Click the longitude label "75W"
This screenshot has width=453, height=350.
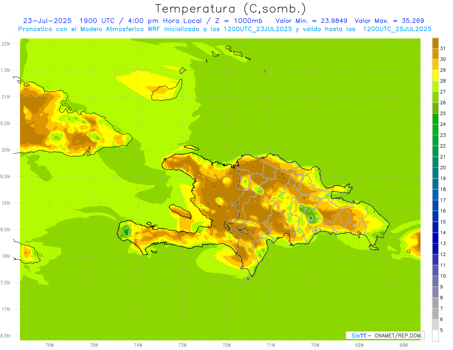click(x=94, y=345)
